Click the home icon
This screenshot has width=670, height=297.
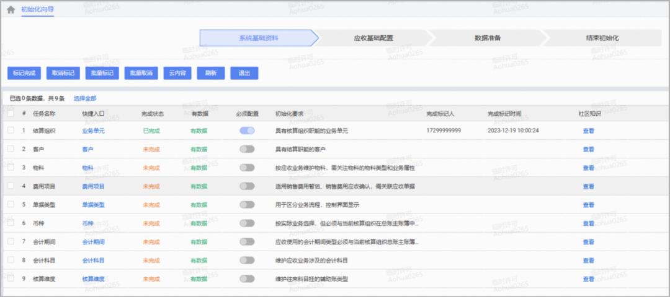click(11, 10)
